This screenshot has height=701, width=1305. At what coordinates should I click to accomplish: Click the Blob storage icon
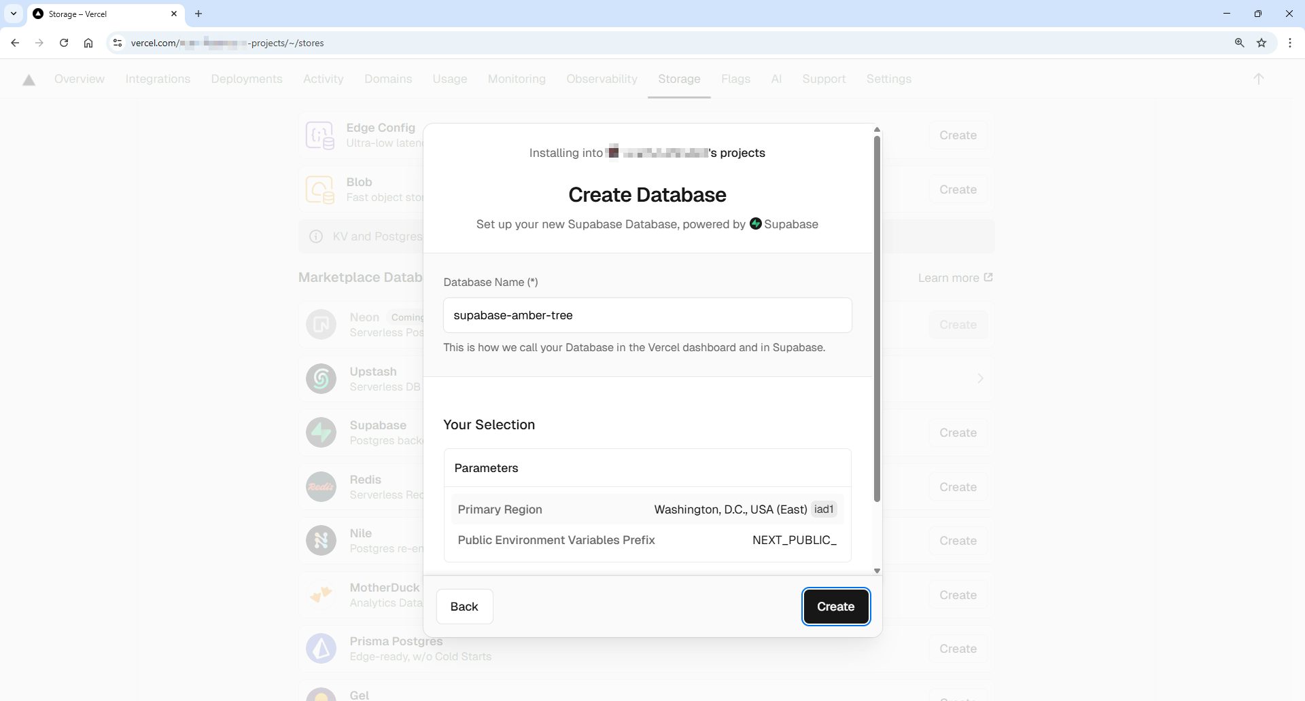tap(319, 189)
